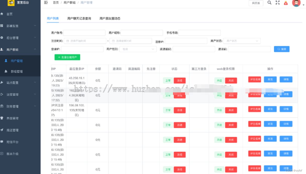The width and height of the screenshot is (306, 174).
Task: Click the sidebar collapse hamburger icon
Action: point(46,3)
